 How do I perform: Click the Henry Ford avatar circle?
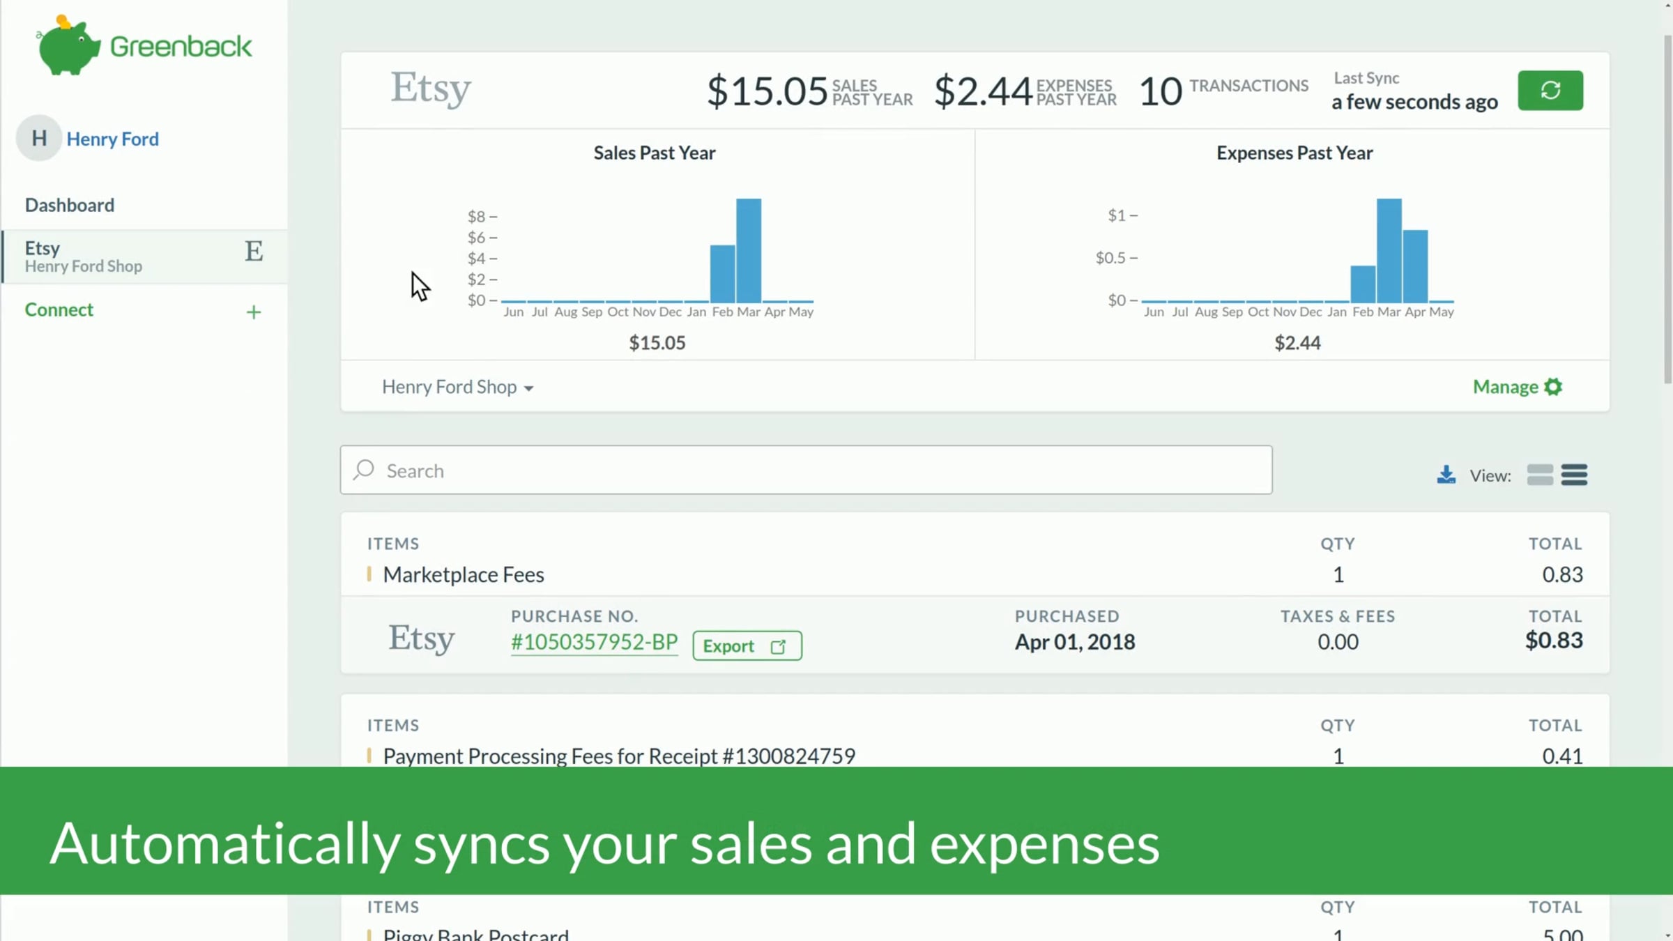39,138
